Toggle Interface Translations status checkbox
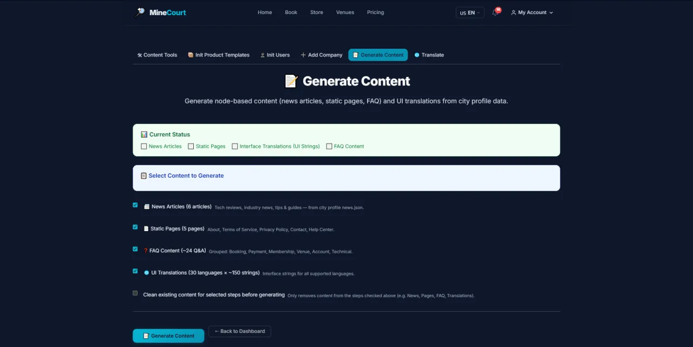 tap(235, 146)
